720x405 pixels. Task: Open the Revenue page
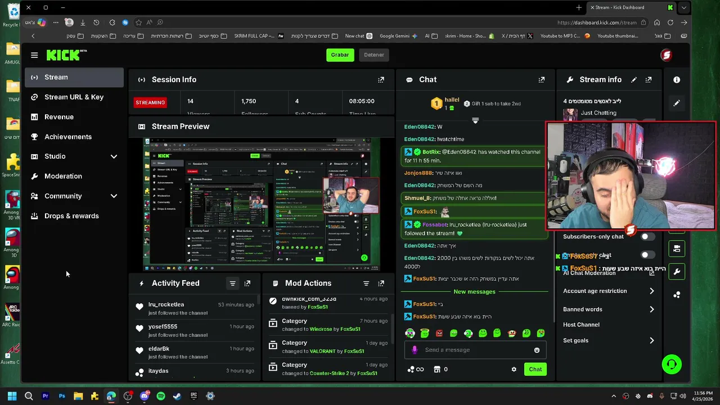coord(74,117)
